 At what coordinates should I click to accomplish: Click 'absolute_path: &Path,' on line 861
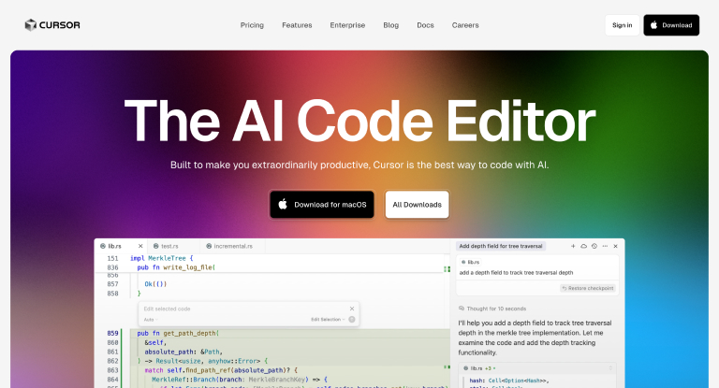pyautogui.click(x=183, y=352)
